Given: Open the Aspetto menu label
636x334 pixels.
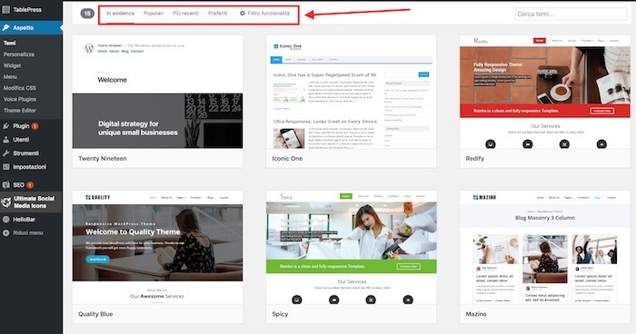Looking at the screenshot, I should click(x=24, y=27).
